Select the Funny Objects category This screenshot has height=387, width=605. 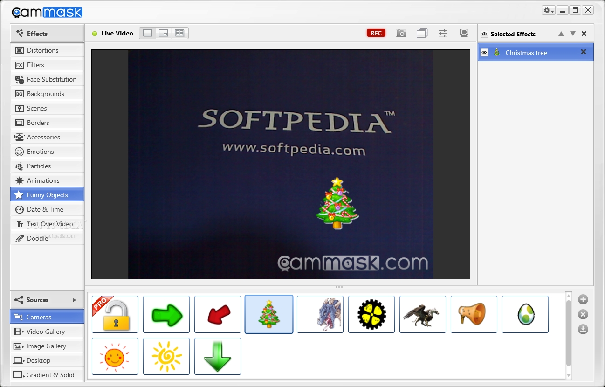tap(47, 195)
